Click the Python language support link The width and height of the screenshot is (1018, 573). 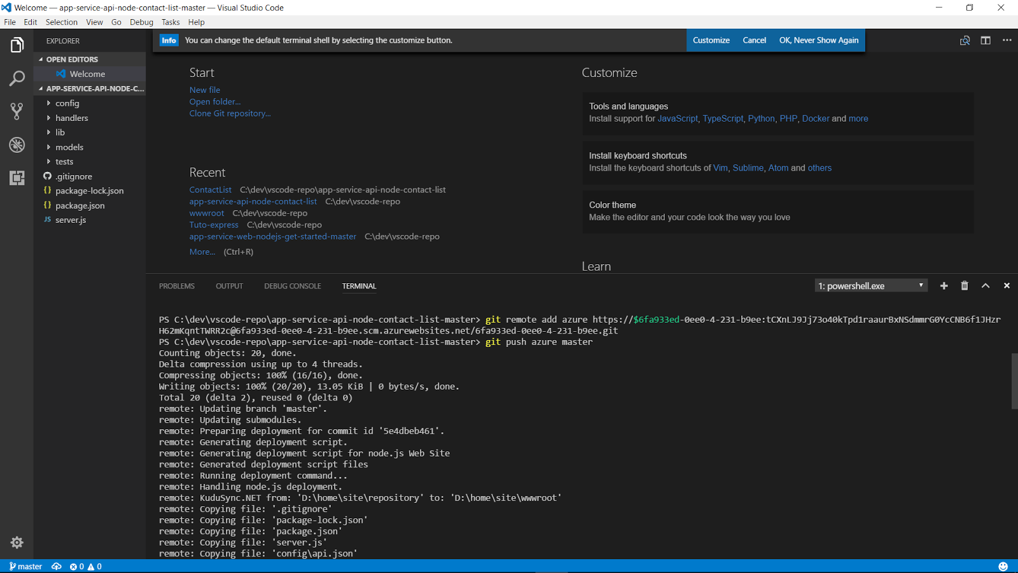[x=762, y=118]
